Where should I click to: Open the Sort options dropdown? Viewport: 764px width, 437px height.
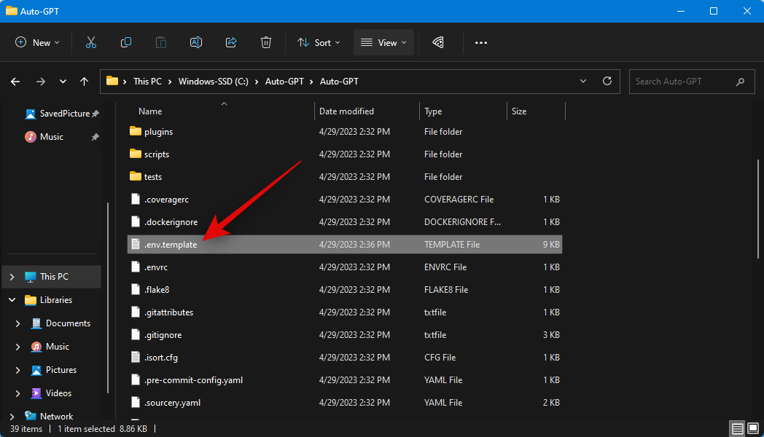(x=319, y=42)
